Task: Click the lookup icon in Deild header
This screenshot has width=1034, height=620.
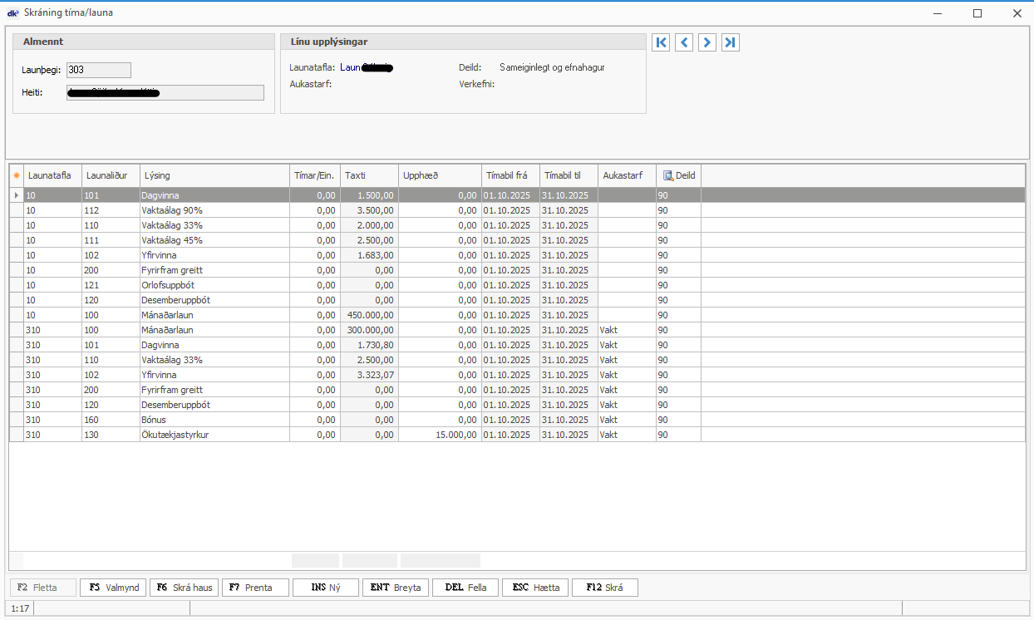Action: 668,176
